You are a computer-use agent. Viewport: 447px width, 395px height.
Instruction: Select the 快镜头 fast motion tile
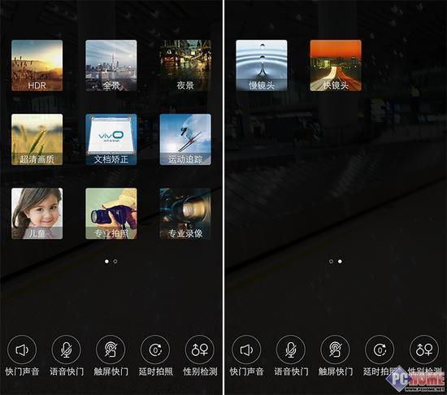pos(336,66)
